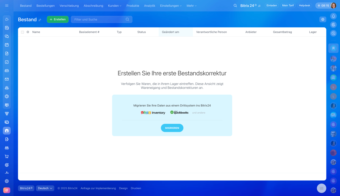Open the tasks checkmark icon in left sidebar
This screenshot has height=196, width=340.
pyautogui.click(x=7, y=62)
